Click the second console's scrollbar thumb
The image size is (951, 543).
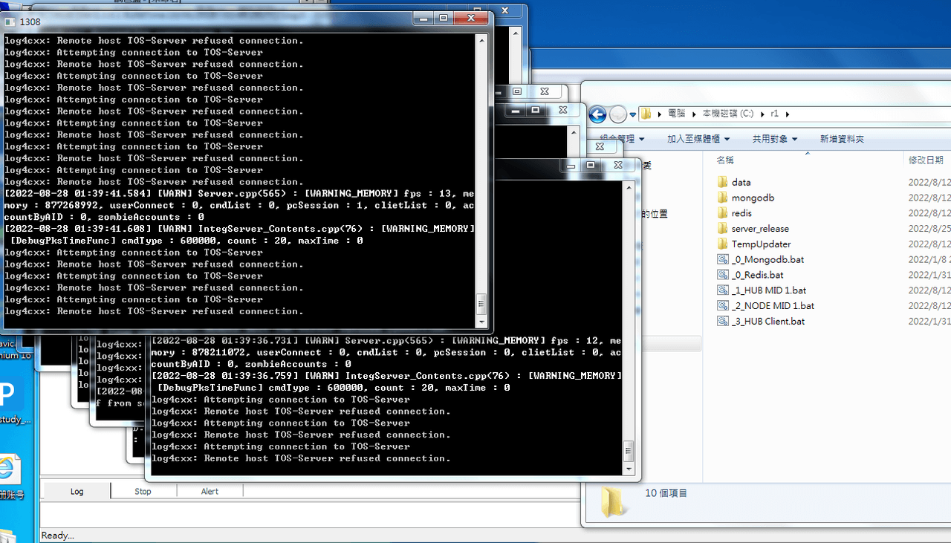(629, 451)
